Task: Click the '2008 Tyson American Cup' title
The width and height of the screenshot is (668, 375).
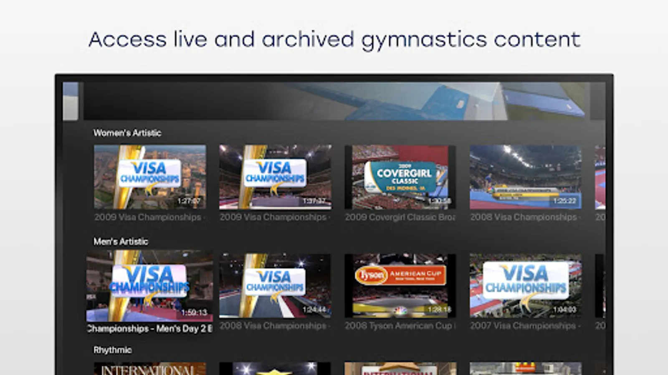Action: coord(400,326)
